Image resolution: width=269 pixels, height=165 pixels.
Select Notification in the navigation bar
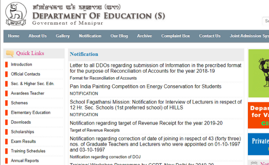click(x=90, y=36)
